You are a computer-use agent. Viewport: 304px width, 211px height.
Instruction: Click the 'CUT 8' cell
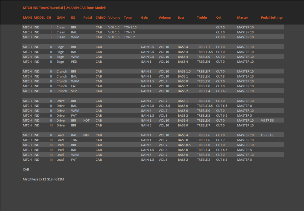(220, 76)
